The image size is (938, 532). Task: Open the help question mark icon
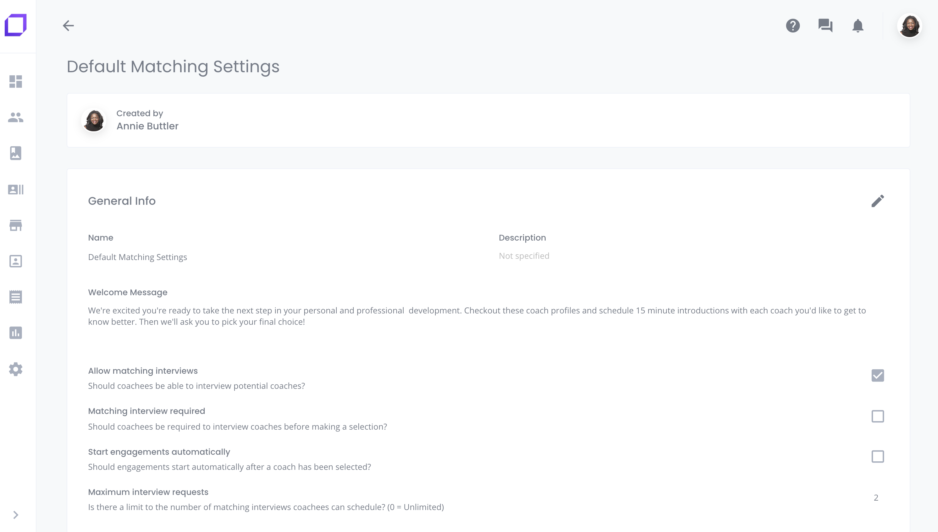(x=793, y=25)
